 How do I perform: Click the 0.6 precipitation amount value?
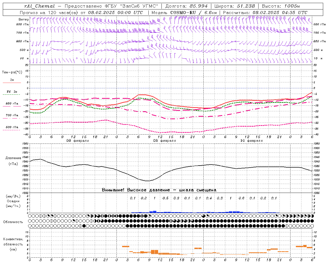click(241, 198)
